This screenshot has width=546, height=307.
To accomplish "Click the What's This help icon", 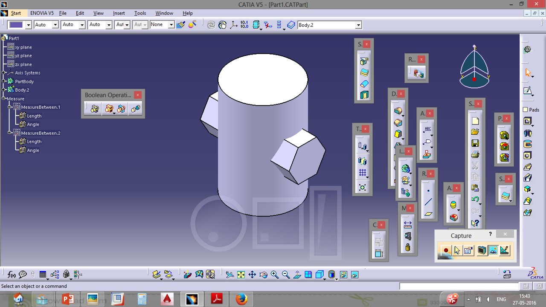I will (475, 223).
